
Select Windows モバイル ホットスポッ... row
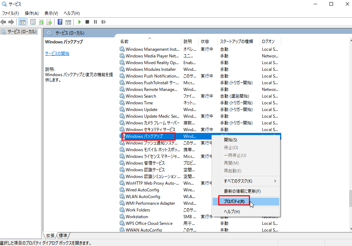coord(165,150)
